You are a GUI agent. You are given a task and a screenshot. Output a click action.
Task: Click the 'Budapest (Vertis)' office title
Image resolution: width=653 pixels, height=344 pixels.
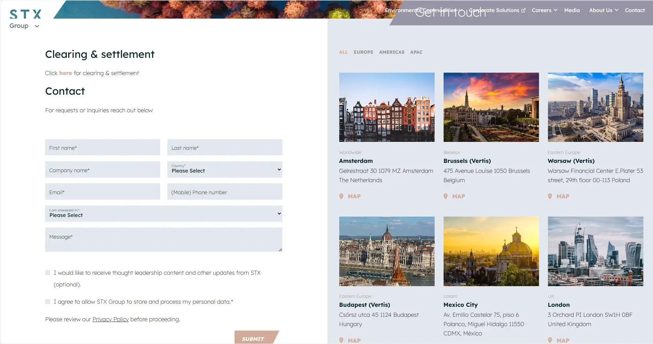364,305
